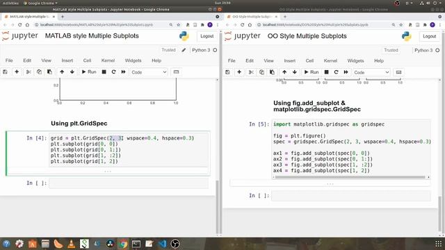The width and height of the screenshot is (445, 250).
Task: Save the OO Style notebook with the floppy icon
Action: [x=227, y=72]
